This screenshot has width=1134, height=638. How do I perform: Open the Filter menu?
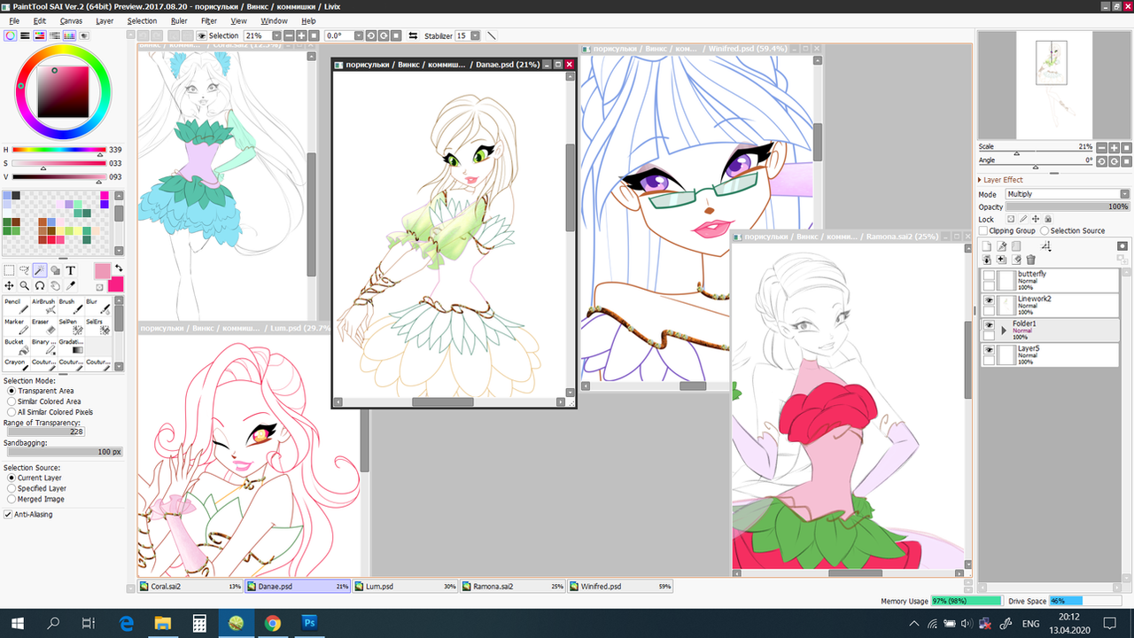pos(209,20)
